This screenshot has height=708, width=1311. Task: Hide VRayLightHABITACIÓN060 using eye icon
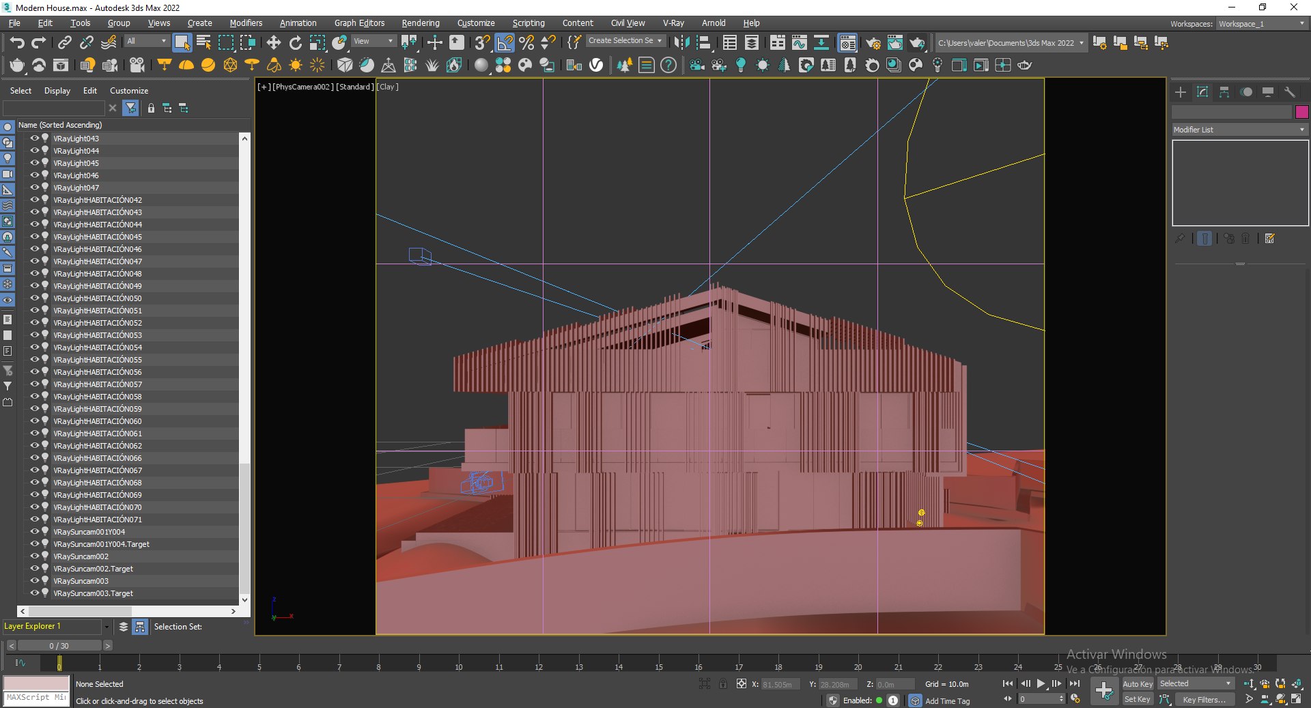(x=35, y=421)
